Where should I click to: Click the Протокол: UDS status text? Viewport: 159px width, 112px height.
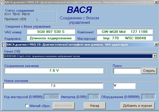point(15,19)
